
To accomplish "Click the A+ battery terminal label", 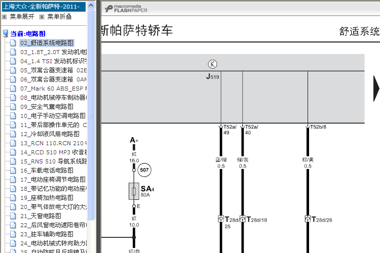I will (x=134, y=140).
